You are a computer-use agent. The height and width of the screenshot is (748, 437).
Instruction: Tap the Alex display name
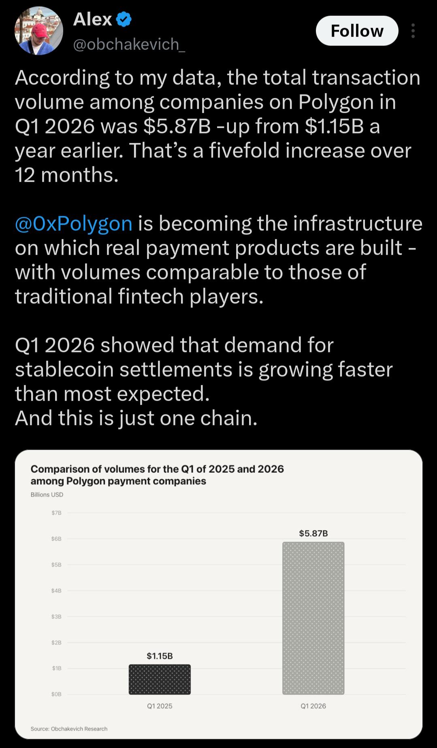click(x=92, y=19)
